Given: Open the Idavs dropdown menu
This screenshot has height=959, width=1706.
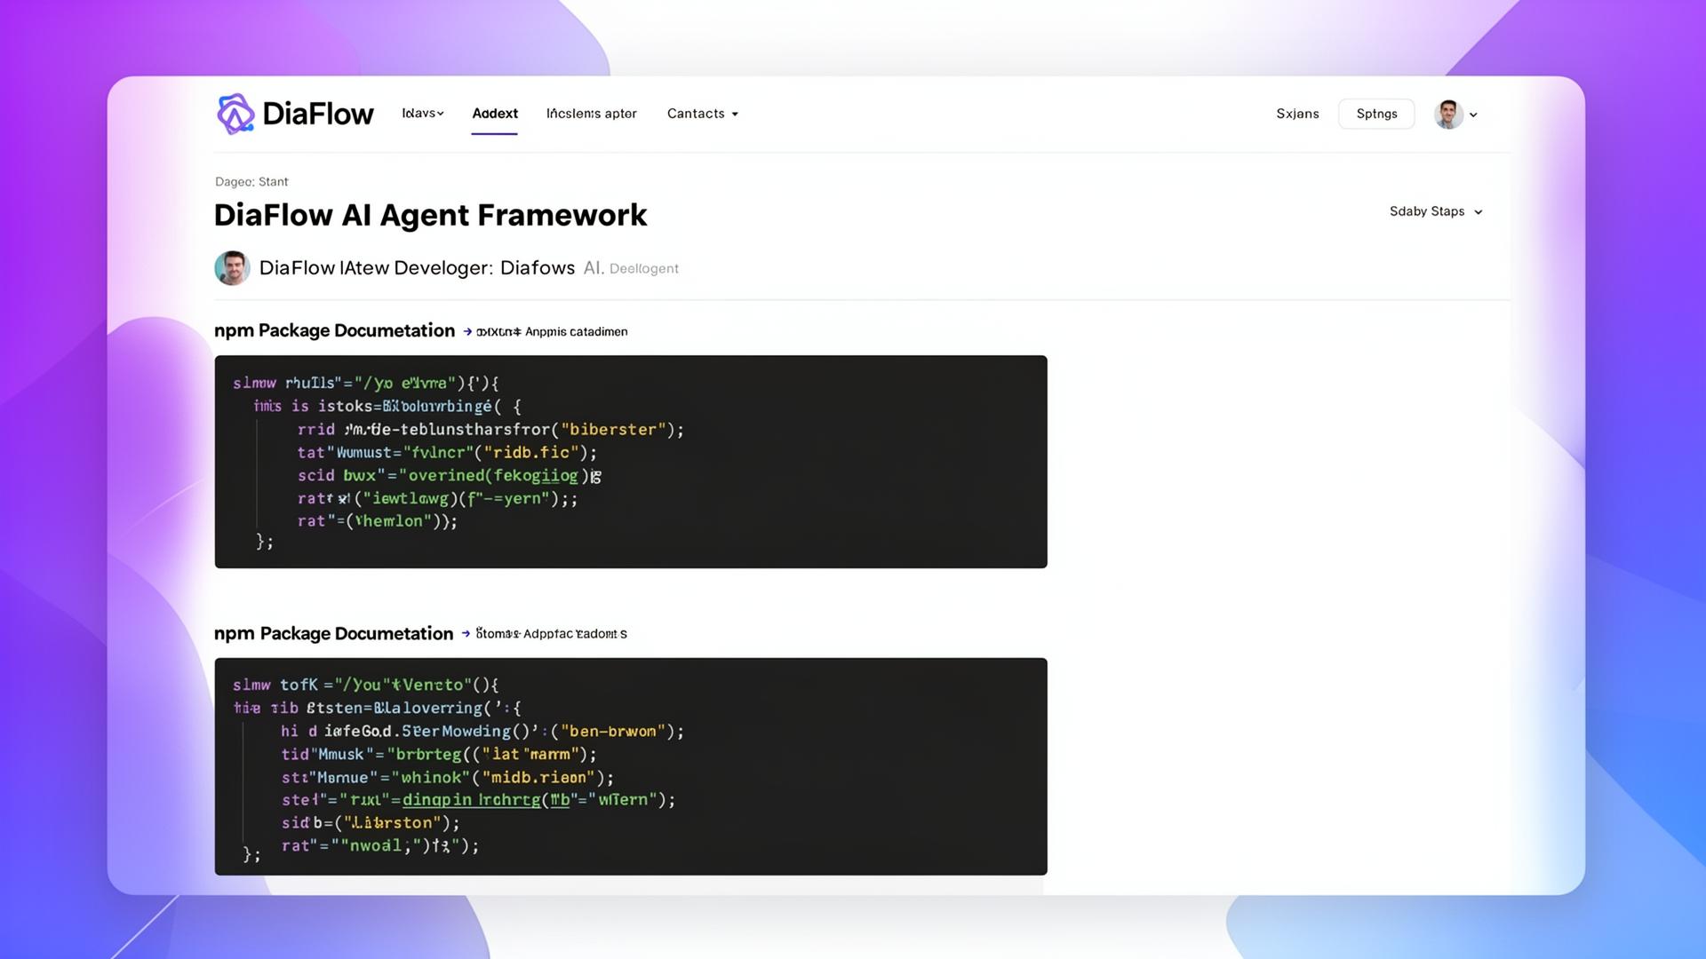Looking at the screenshot, I should pyautogui.click(x=422, y=114).
